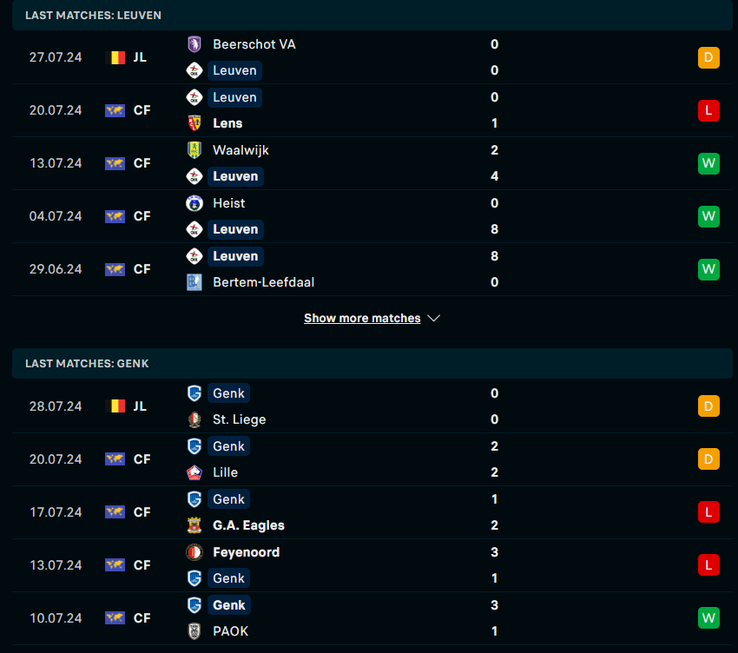Click the Waalwijk club crest

point(194,150)
